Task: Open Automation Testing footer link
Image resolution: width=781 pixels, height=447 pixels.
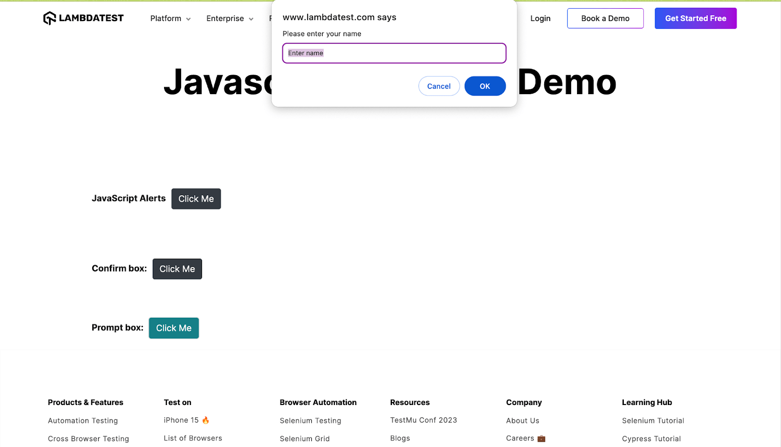Action: (x=83, y=421)
